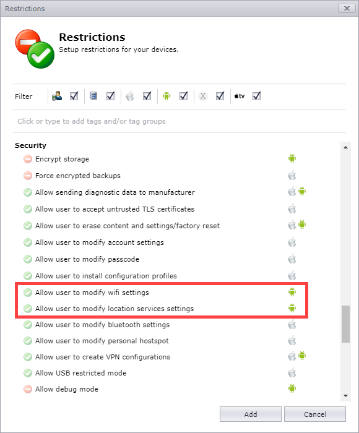Select Allow user to modify wifi settings

click(x=92, y=293)
